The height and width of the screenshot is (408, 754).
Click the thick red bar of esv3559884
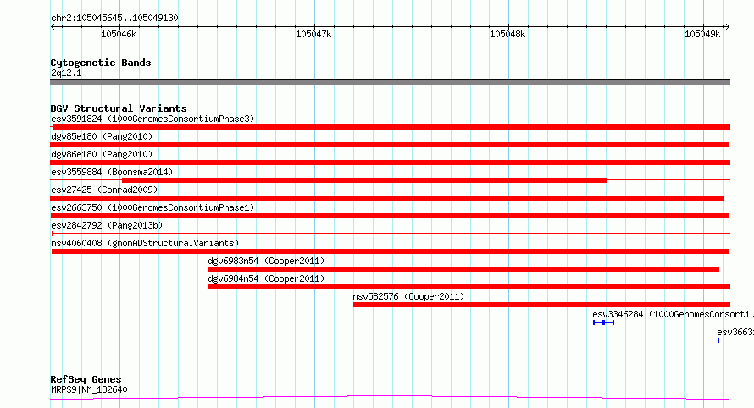[x=364, y=180]
